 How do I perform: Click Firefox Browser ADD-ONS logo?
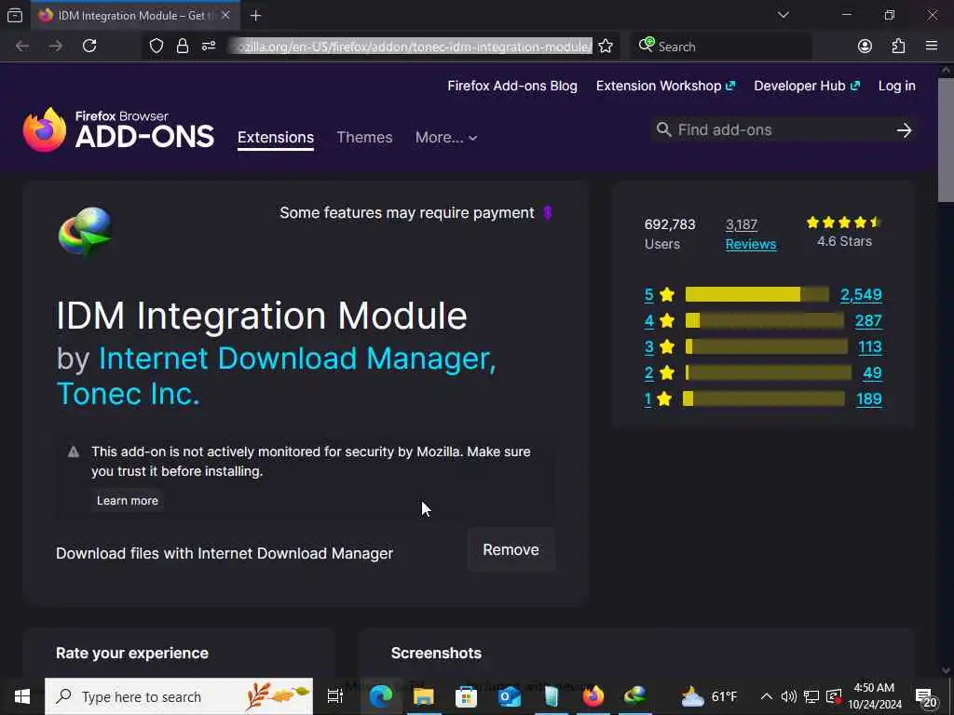coord(118,129)
